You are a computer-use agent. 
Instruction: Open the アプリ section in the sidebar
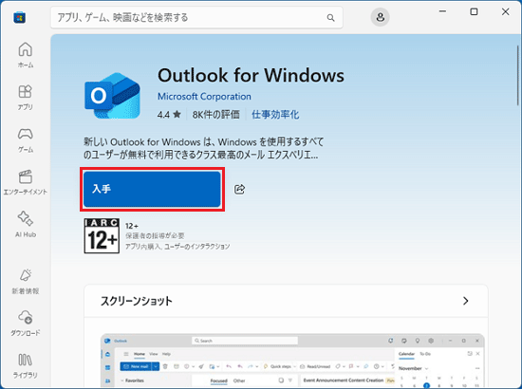coord(26,98)
